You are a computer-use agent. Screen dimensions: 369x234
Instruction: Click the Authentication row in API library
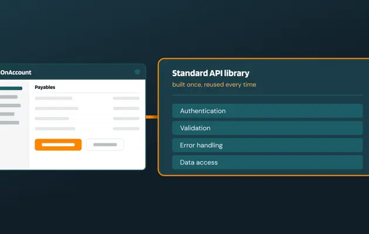point(267,111)
